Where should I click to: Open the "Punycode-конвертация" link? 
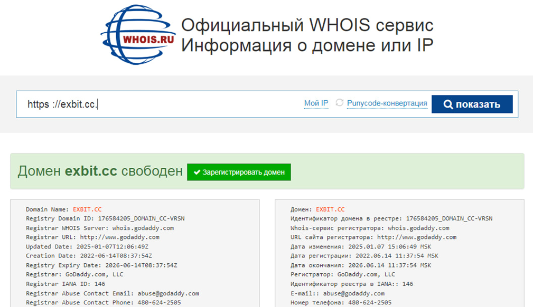[387, 103]
